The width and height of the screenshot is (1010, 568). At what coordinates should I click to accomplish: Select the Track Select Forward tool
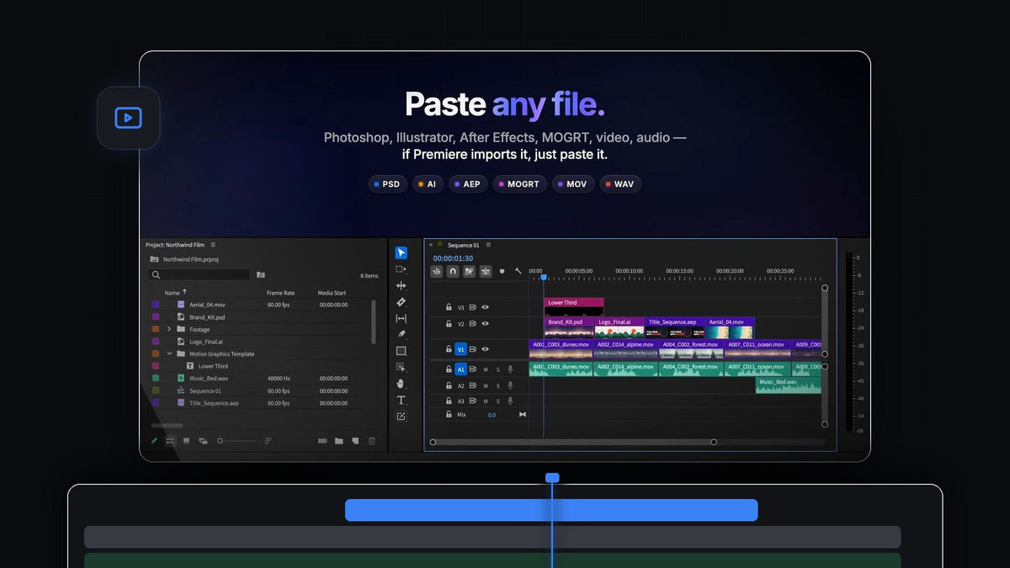coord(401,269)
